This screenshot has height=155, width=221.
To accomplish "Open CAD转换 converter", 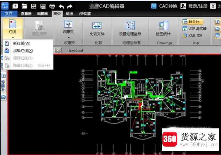I will click(x=164, y=6).
